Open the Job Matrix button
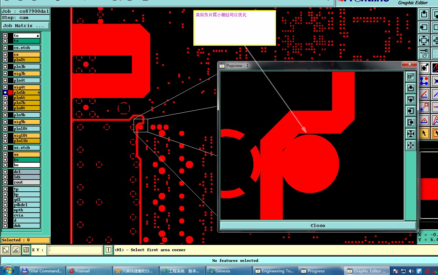The height and width of the screenshot is (275, 438). [x=25, y=25]
